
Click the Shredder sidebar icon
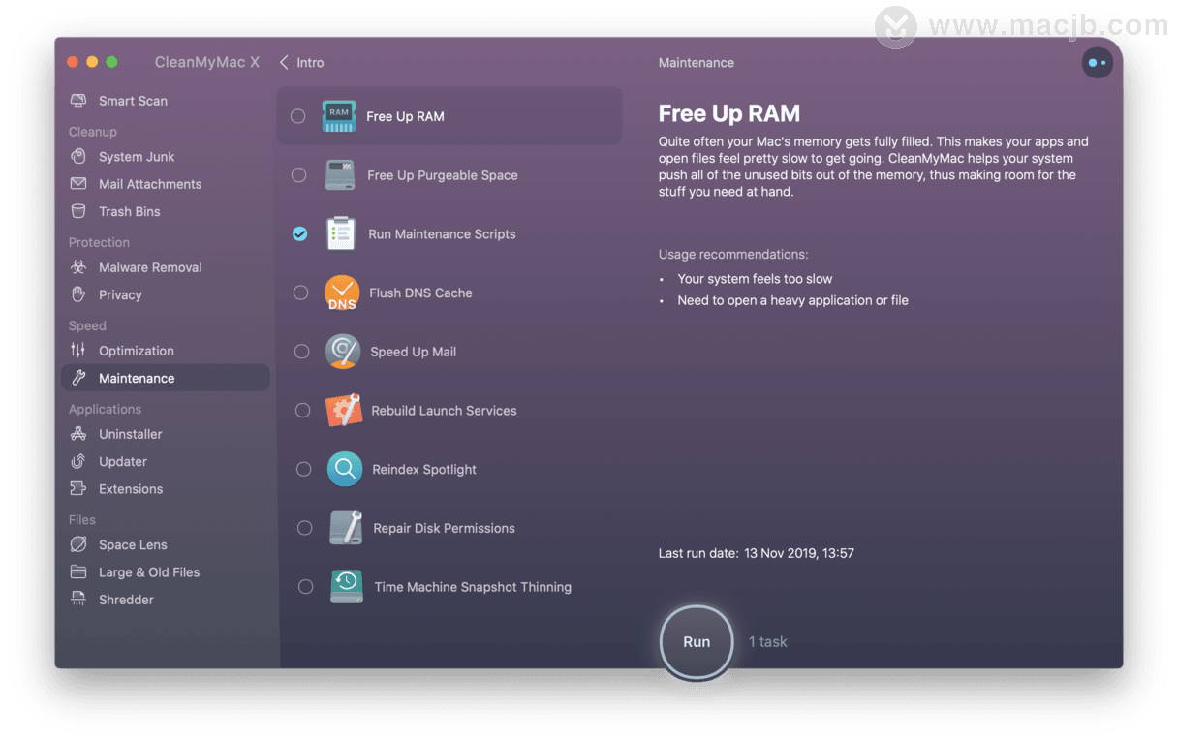78,600
